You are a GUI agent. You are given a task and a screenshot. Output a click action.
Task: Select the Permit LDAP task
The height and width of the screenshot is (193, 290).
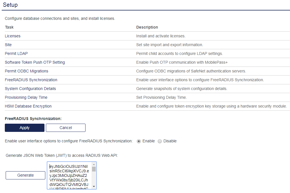tap(16, 53)
